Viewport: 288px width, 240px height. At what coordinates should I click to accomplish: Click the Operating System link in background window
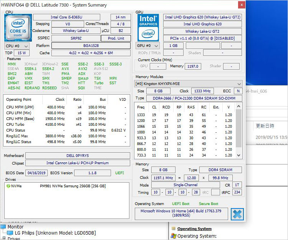tap(194, 228)
